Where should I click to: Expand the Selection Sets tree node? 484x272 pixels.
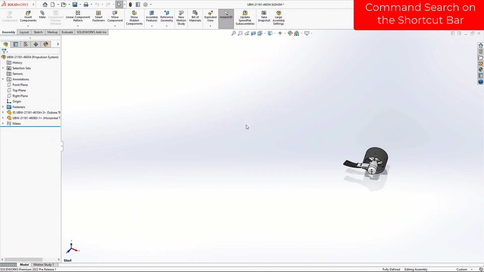click(3, 68)
